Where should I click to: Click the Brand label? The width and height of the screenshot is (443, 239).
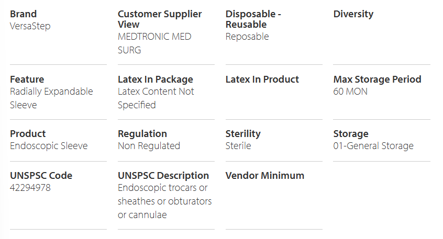(x=23, y=14)
